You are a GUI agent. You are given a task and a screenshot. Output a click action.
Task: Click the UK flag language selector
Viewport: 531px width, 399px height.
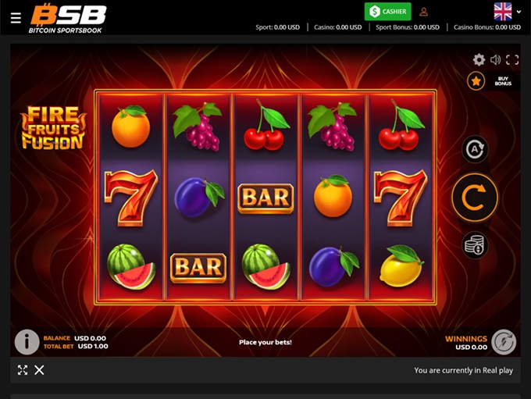click(503, 12)
